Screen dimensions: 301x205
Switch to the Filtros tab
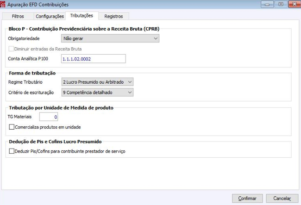[x=18, y=16]
